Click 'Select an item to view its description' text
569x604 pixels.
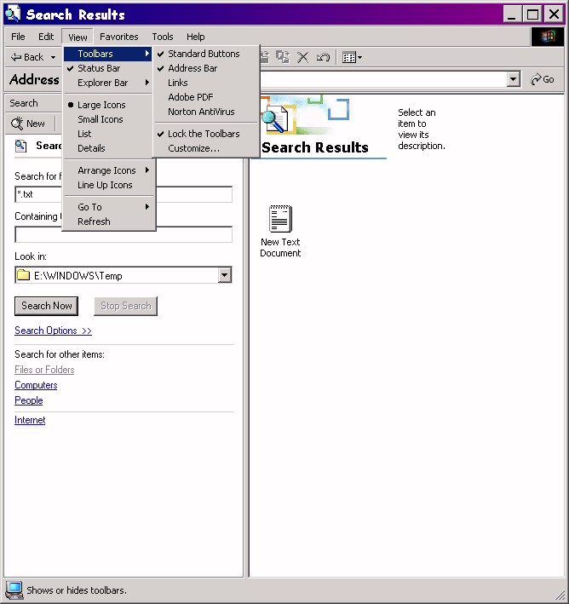click(421, 129)
